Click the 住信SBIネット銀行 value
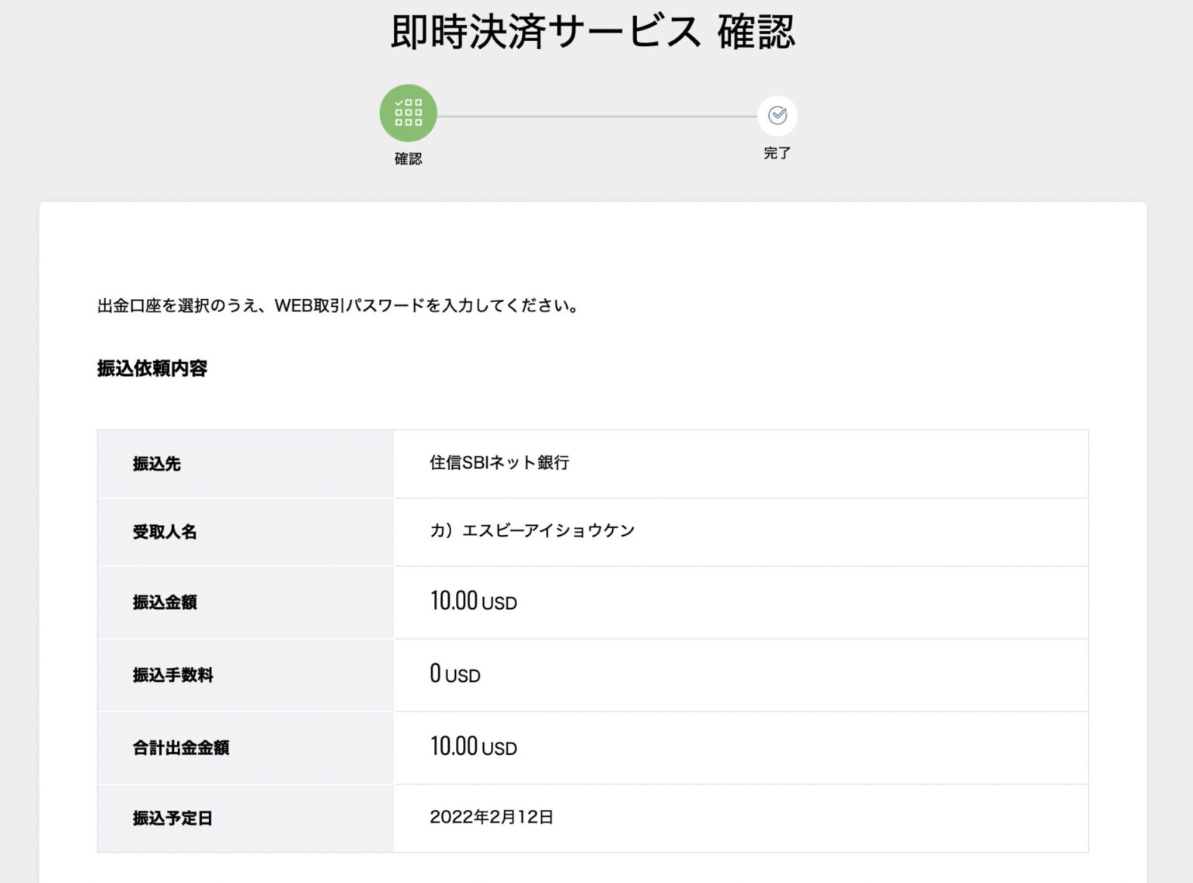Viewport: 1193px width, 883px height. (499, 463)
